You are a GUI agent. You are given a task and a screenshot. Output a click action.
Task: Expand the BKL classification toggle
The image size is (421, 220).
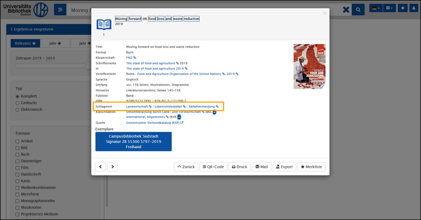click(x=214, y=112)
